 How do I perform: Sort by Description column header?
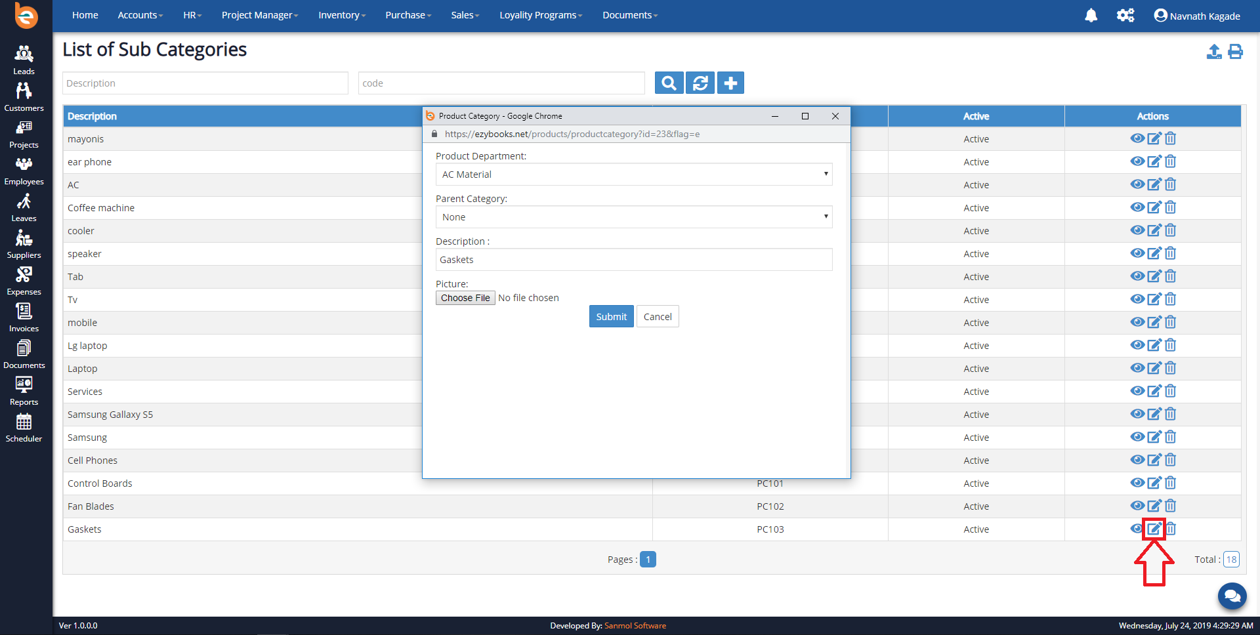point(92,116)
